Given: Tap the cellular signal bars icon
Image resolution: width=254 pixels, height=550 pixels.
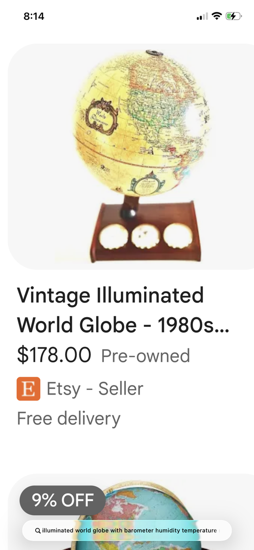Looking at the screenshot, I should [x=202, y=17].
